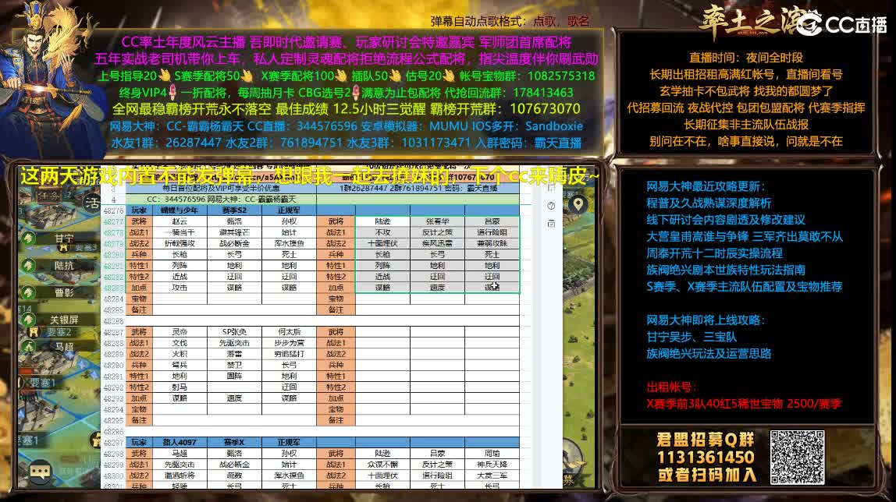Viewport: 896px width, 502px height.
Task: Select the cell 兼弱攻昧
Action: [492, 243]
